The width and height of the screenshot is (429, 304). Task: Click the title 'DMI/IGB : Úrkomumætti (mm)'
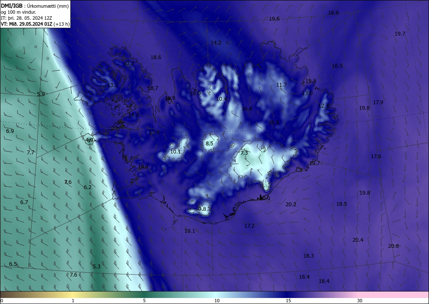click(x=35, y=5)
